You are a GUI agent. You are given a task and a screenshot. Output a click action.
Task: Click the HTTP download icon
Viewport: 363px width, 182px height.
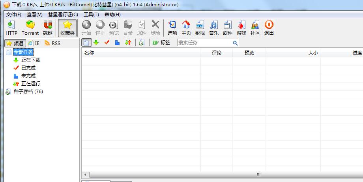[11, 28]
